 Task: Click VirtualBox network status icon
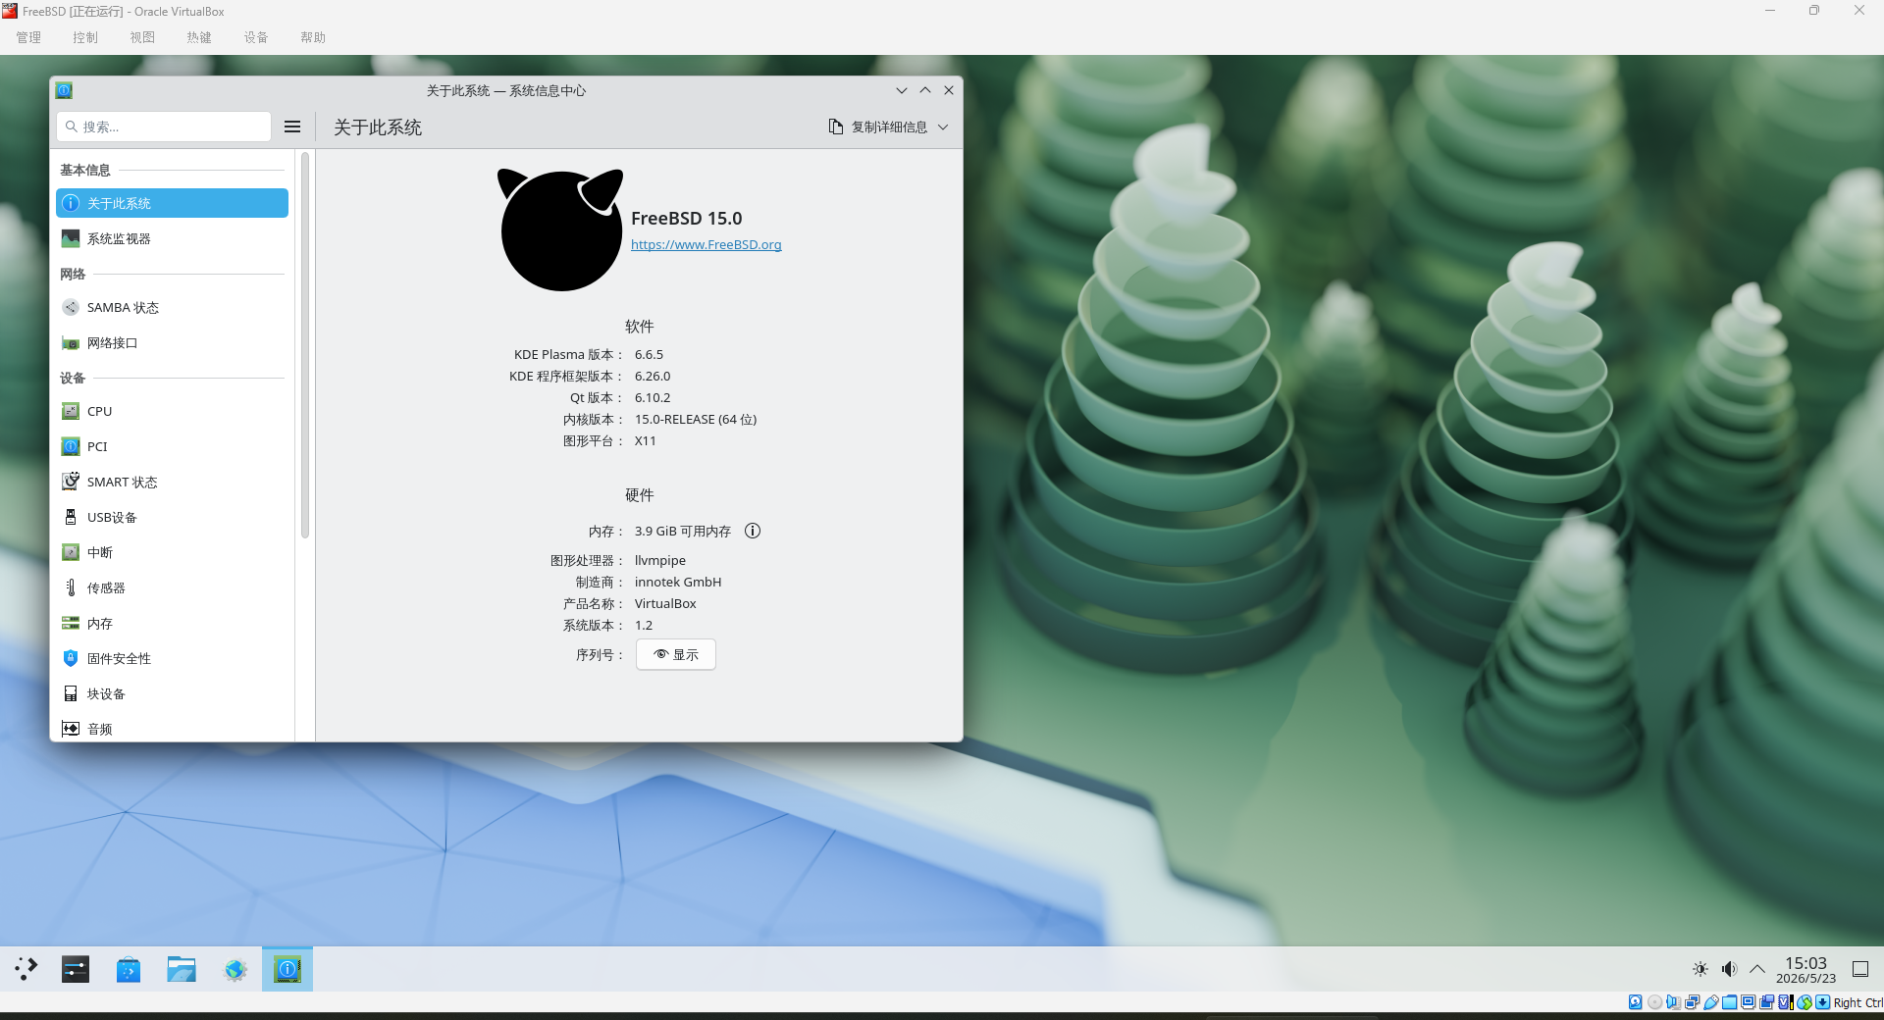coord(1692,1002)
